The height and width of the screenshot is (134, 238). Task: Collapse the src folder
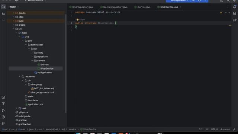point(13,29)
